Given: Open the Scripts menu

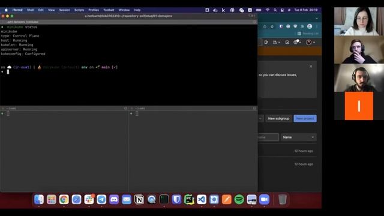Looking at the screenshot, I should coord(79,10).
